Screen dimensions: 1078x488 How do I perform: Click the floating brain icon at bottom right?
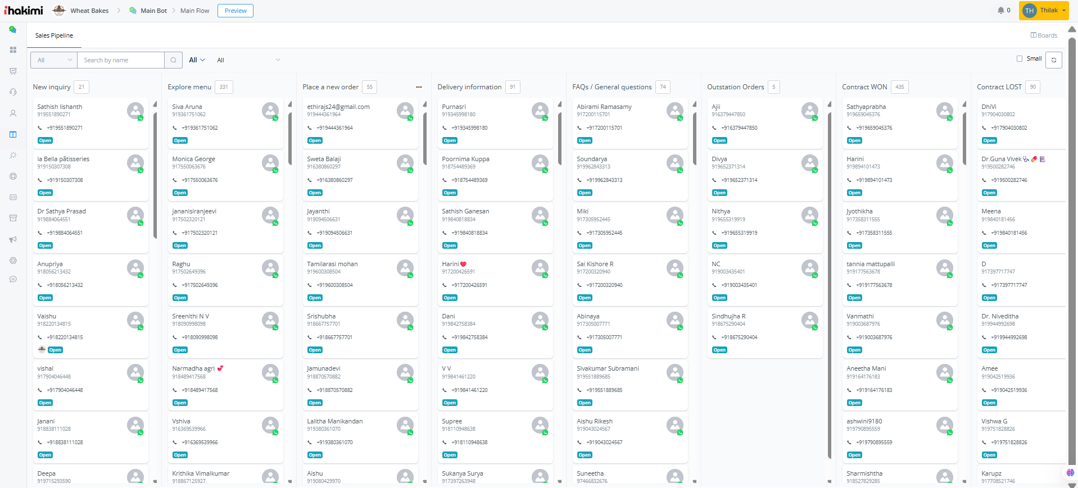tap(1070, 473)
